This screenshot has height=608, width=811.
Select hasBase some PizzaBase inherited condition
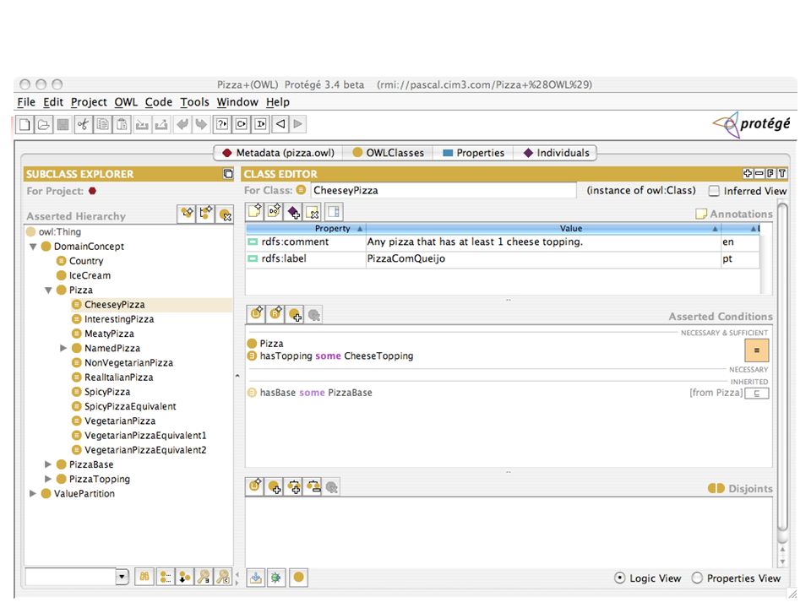point(315,393)
